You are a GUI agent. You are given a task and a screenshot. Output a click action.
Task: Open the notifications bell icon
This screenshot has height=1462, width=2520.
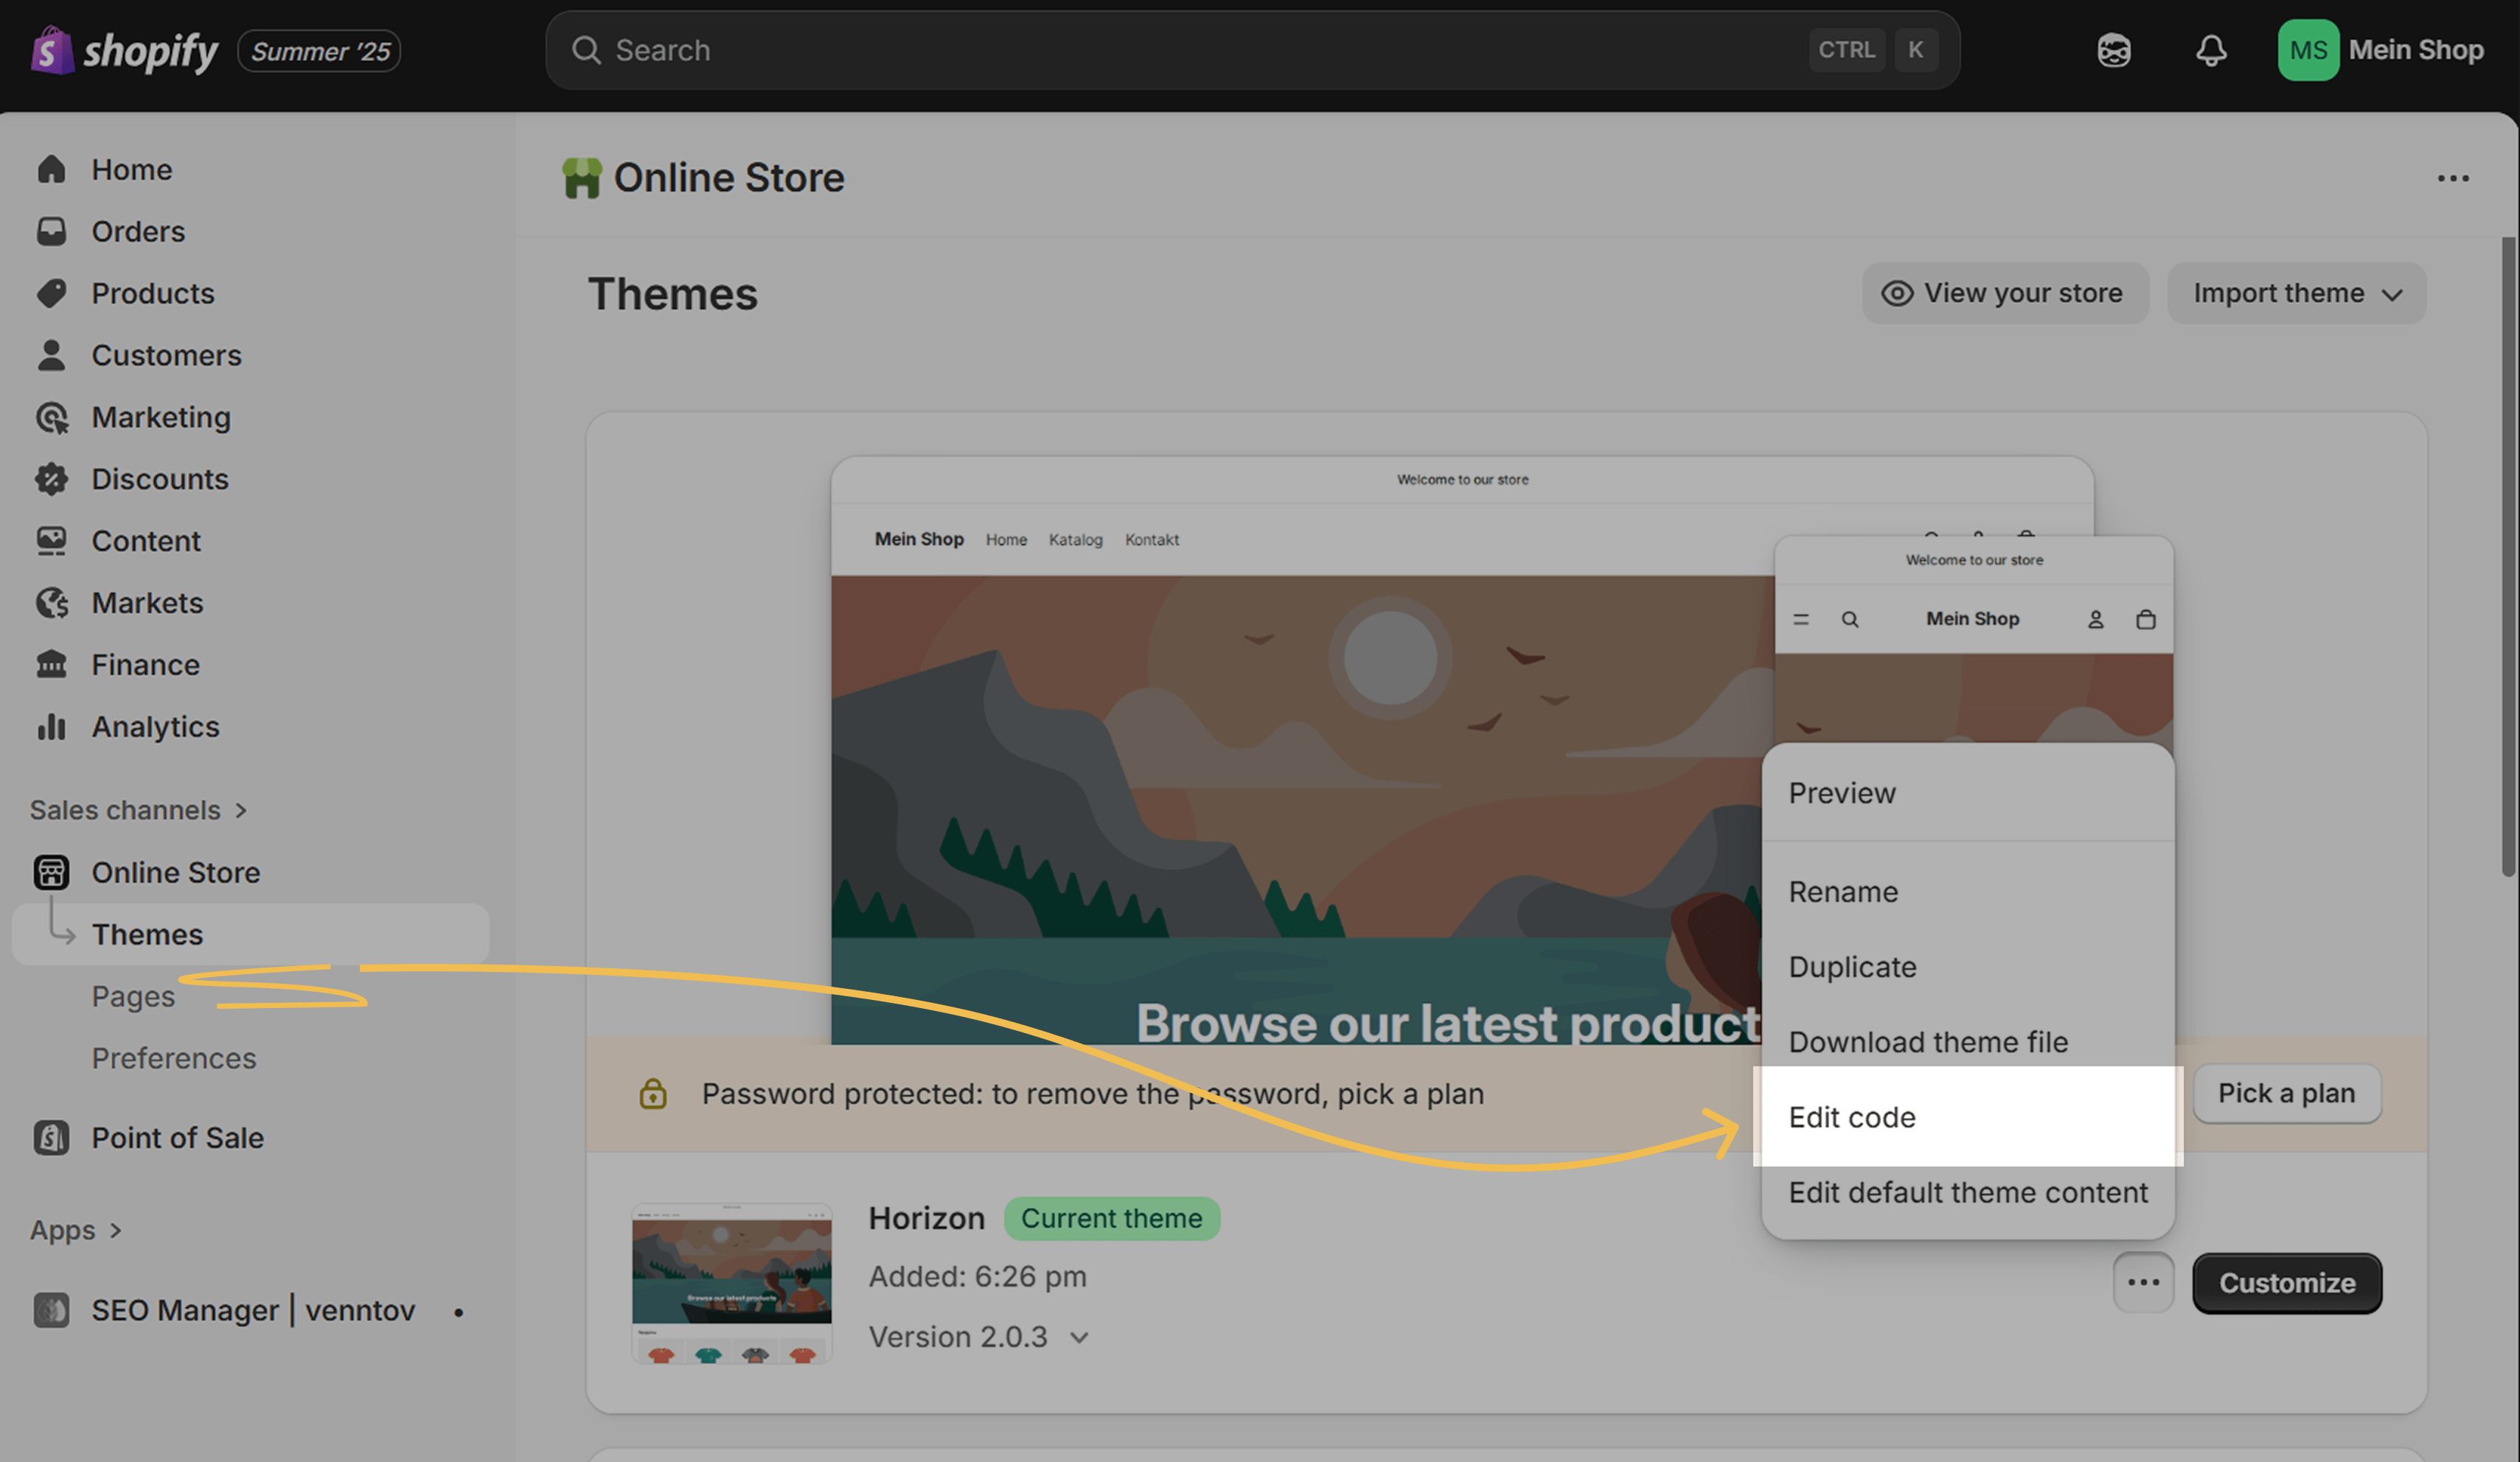click(2210, 50)
